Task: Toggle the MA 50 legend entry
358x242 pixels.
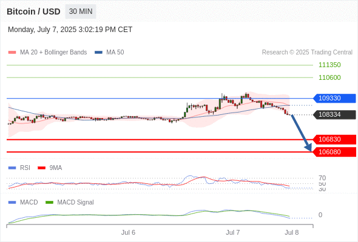Action: [109, 53]
